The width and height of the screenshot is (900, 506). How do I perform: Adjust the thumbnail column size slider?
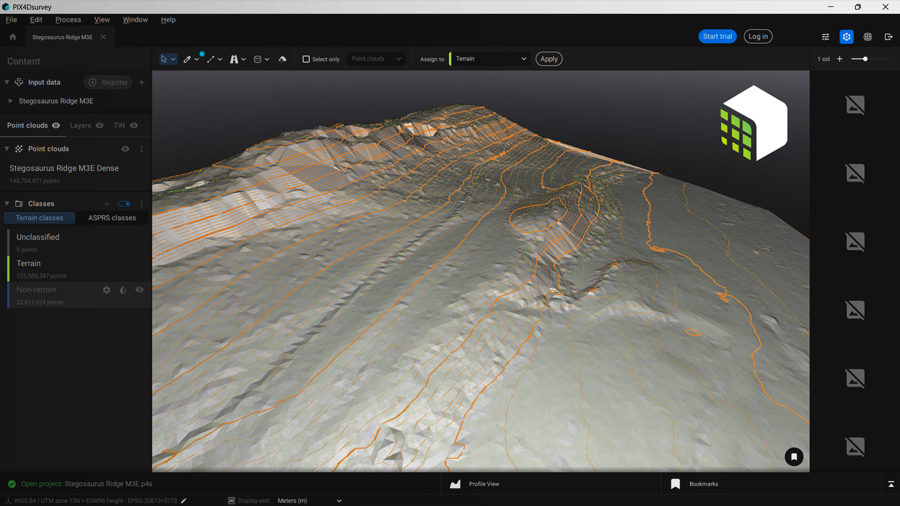click(865, 59)
